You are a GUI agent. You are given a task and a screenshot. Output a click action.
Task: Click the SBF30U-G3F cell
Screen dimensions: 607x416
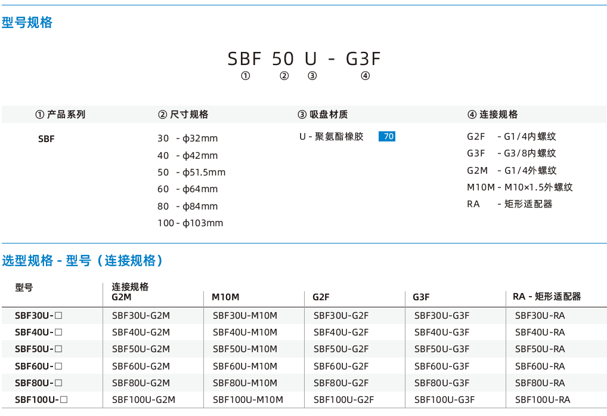tap(442, 316)
